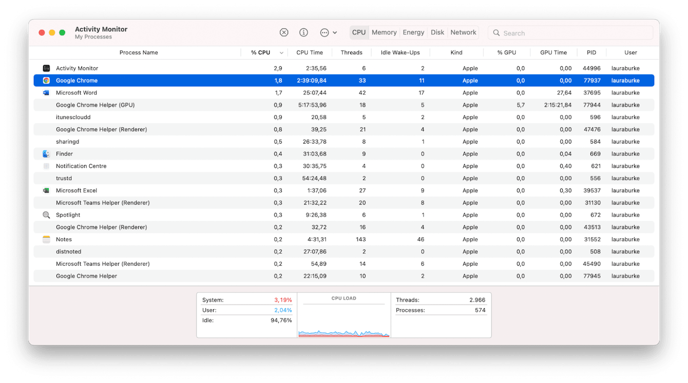This screenshot has width=688, height=383.
Task: Open the Disk tab
Action: pos(437,32)
